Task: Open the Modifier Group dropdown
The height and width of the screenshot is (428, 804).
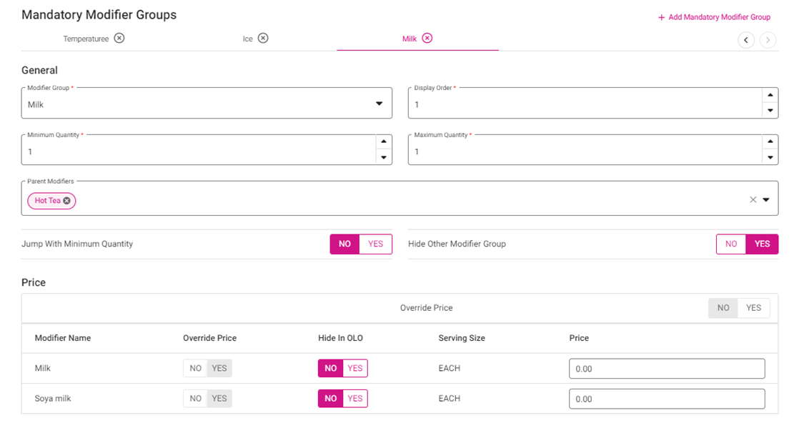Action: 379,104
